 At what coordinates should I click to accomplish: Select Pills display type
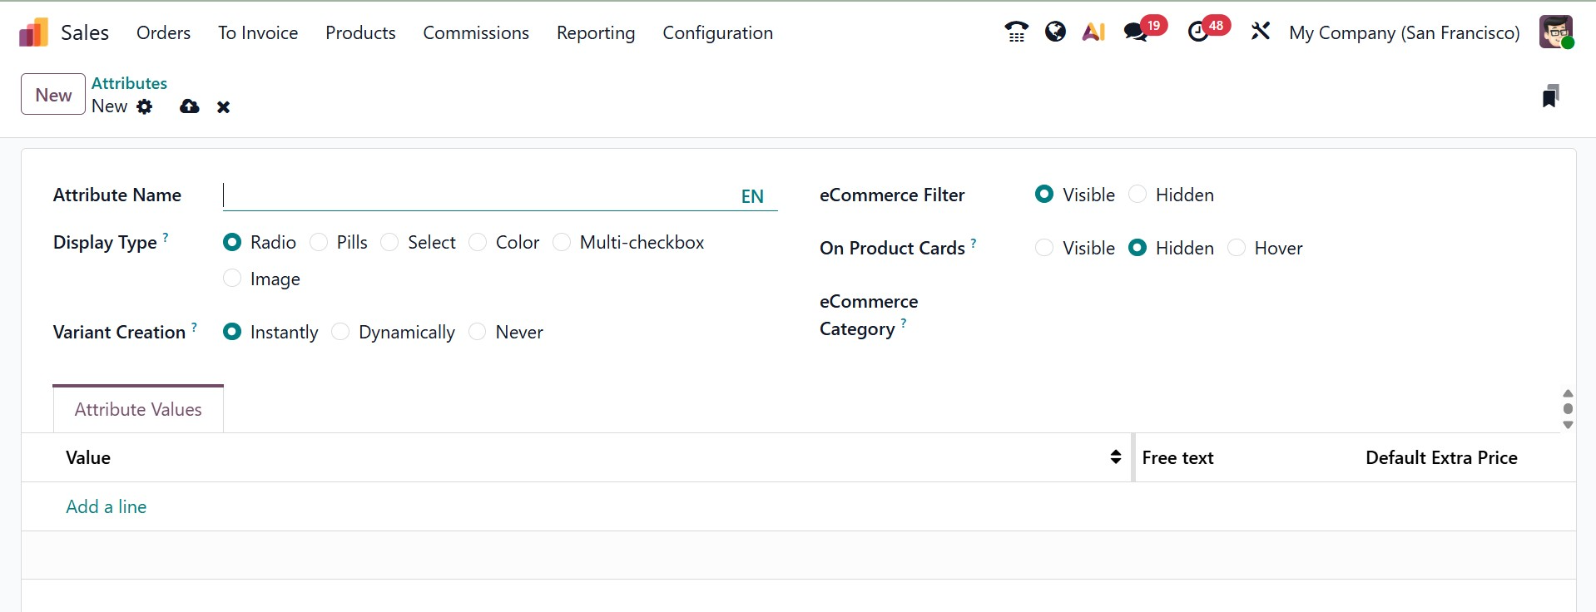(319, 242)
